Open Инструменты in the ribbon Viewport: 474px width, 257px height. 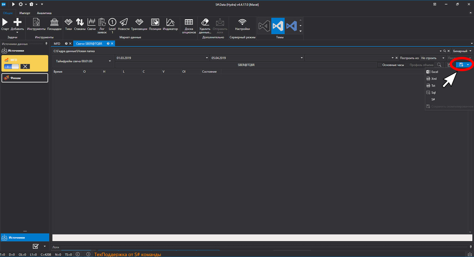pyautogui.click(x=36, y=25)
